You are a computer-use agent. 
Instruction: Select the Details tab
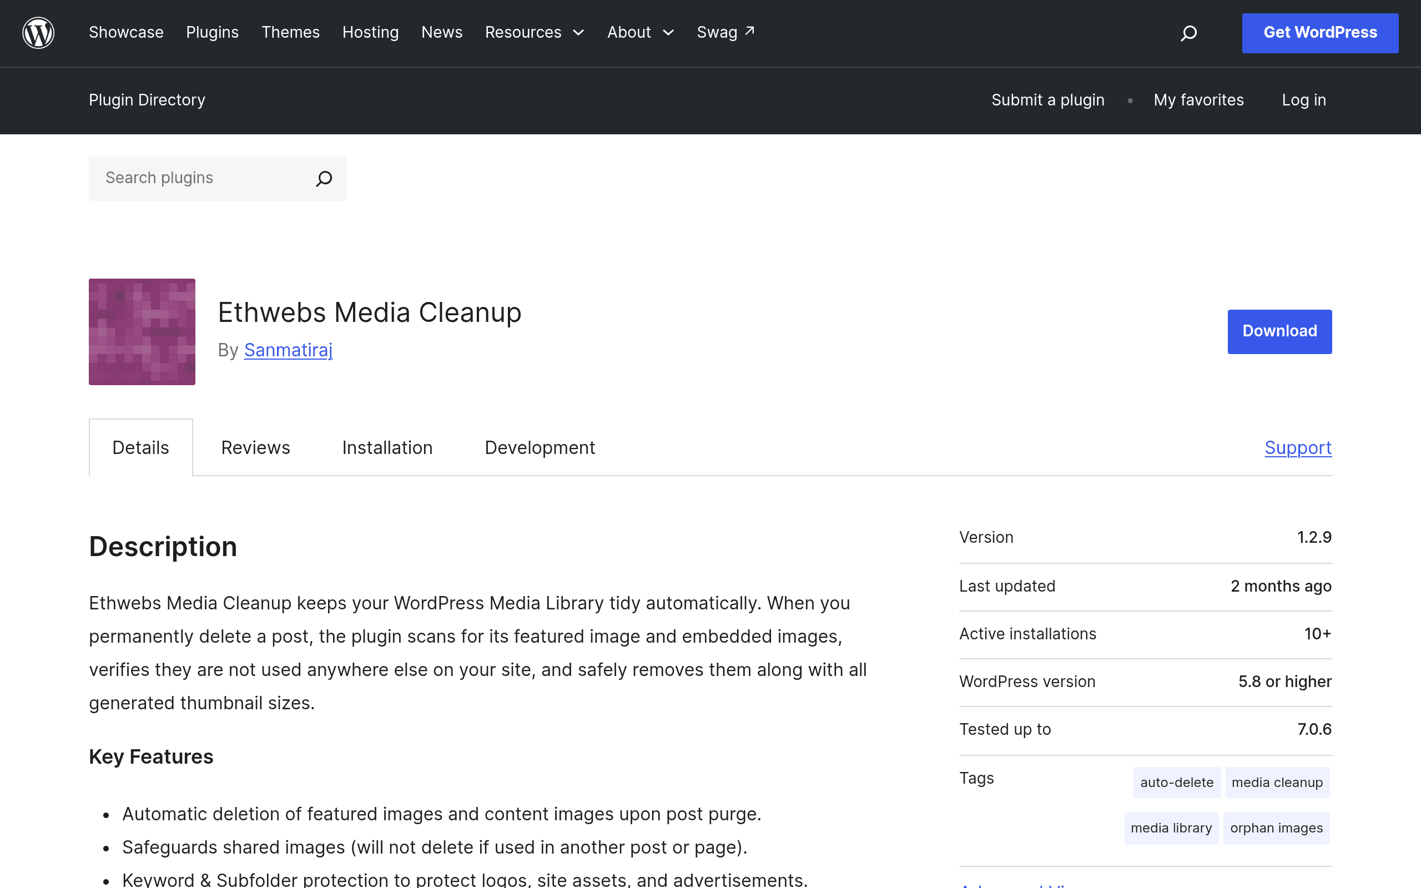click(141, 447)
